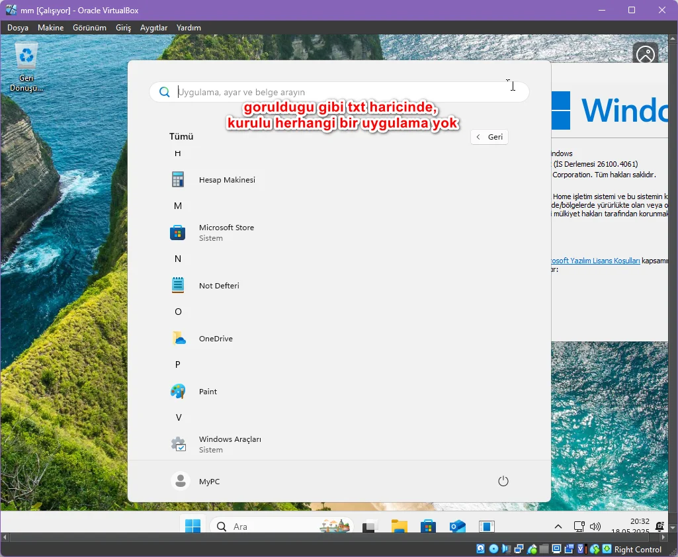Open notification bell in guest taskbar
The height and width of the screenshot is (557, 678).
coord(659,527)
